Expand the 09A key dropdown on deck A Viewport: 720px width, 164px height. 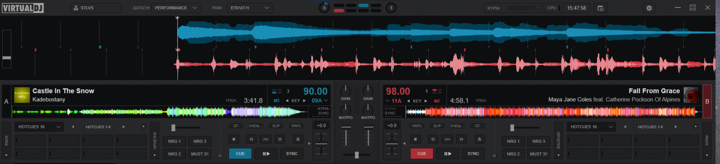point(326,100)
